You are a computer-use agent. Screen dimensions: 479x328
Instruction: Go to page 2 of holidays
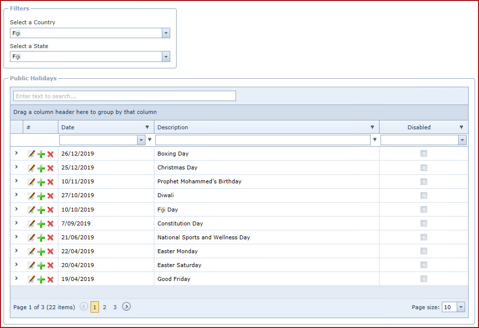(104, 307)
